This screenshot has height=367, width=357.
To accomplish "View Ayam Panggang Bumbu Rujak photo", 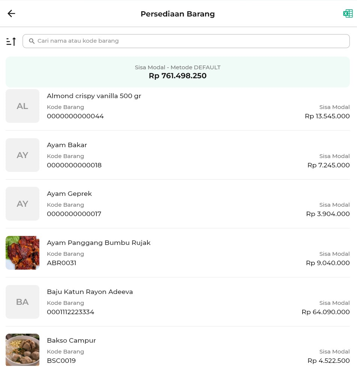I will (x=22, y=253).
